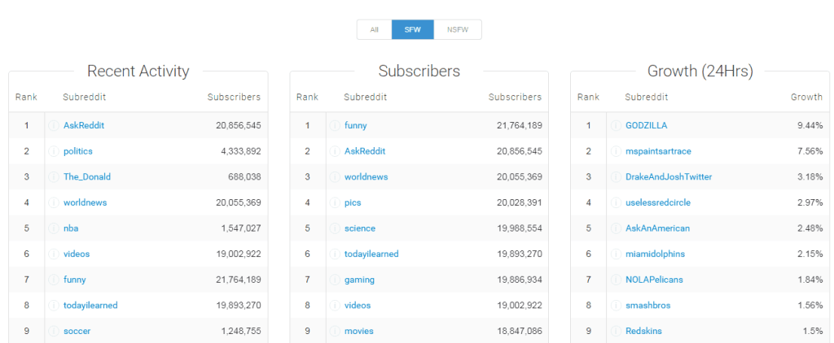This screenshot has height=343, width=834.
Task: Open info icon next to pics
Action: tap(335, 203)
